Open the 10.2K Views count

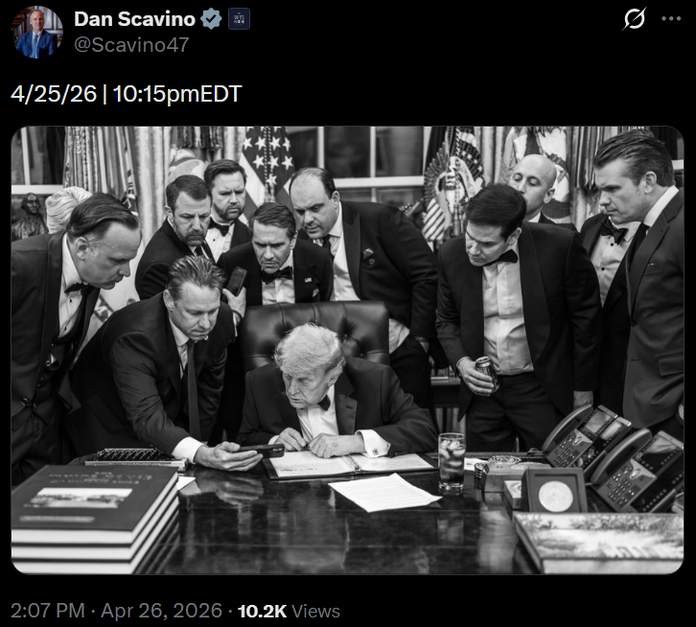[x=289, y=611]
